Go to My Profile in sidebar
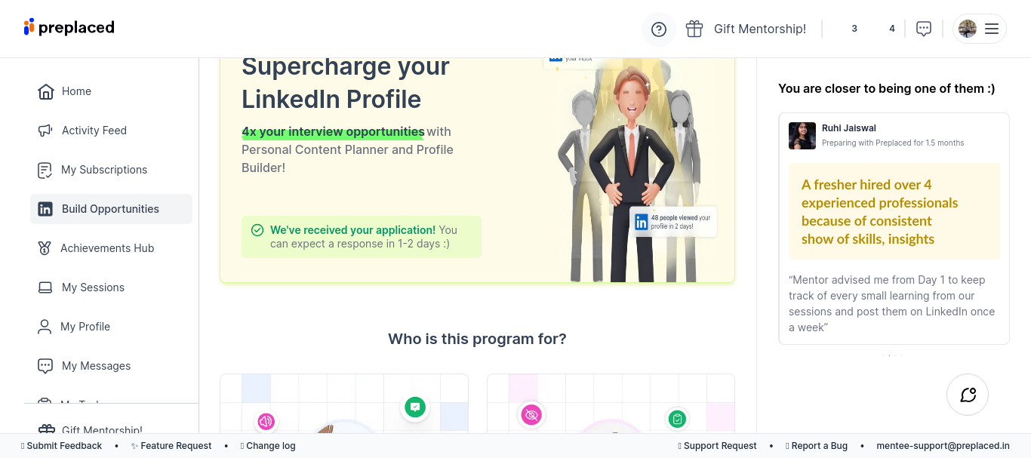This screenshot has width=1031, height=458. point(85,327)
